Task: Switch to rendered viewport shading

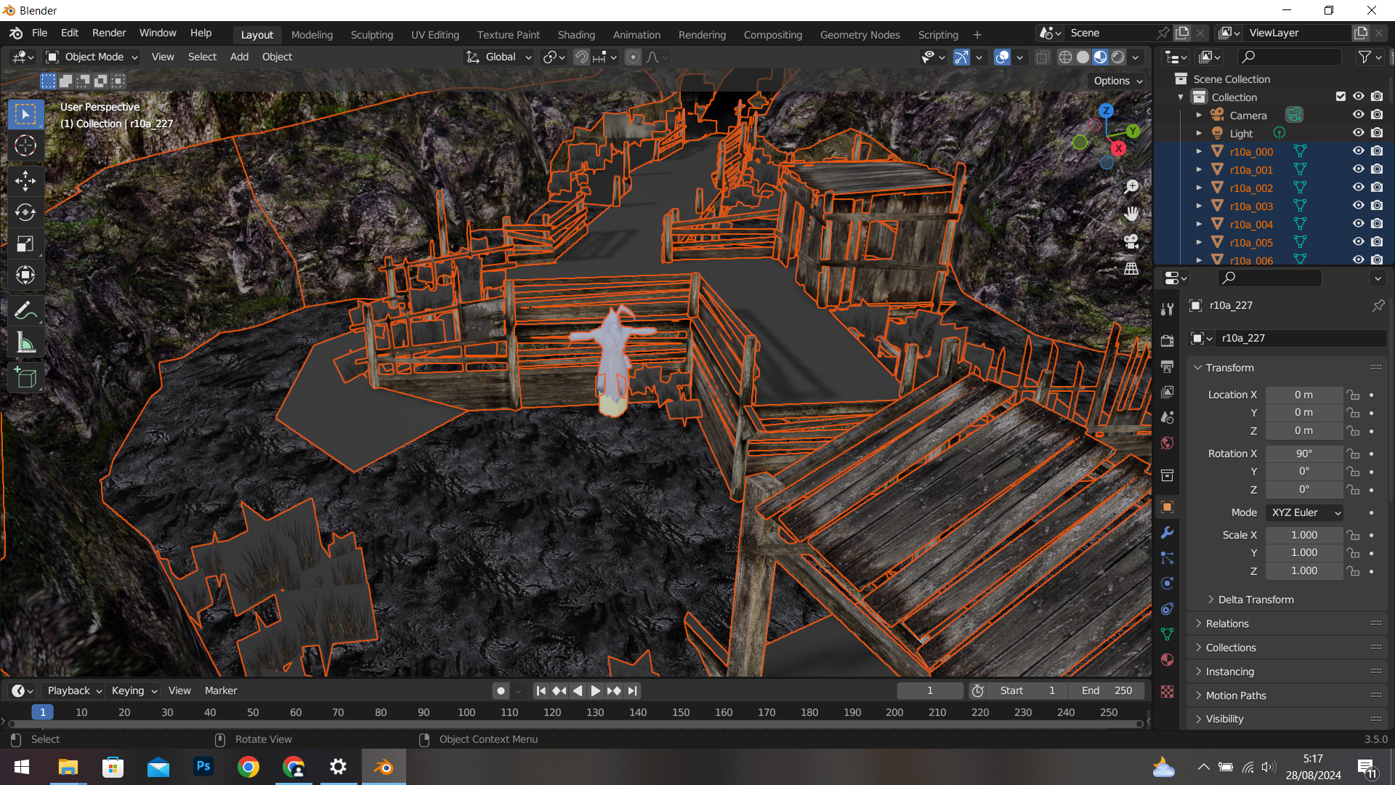Action: 1118,57
